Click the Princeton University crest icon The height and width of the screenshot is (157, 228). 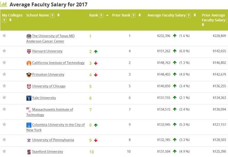coord(29,75)
